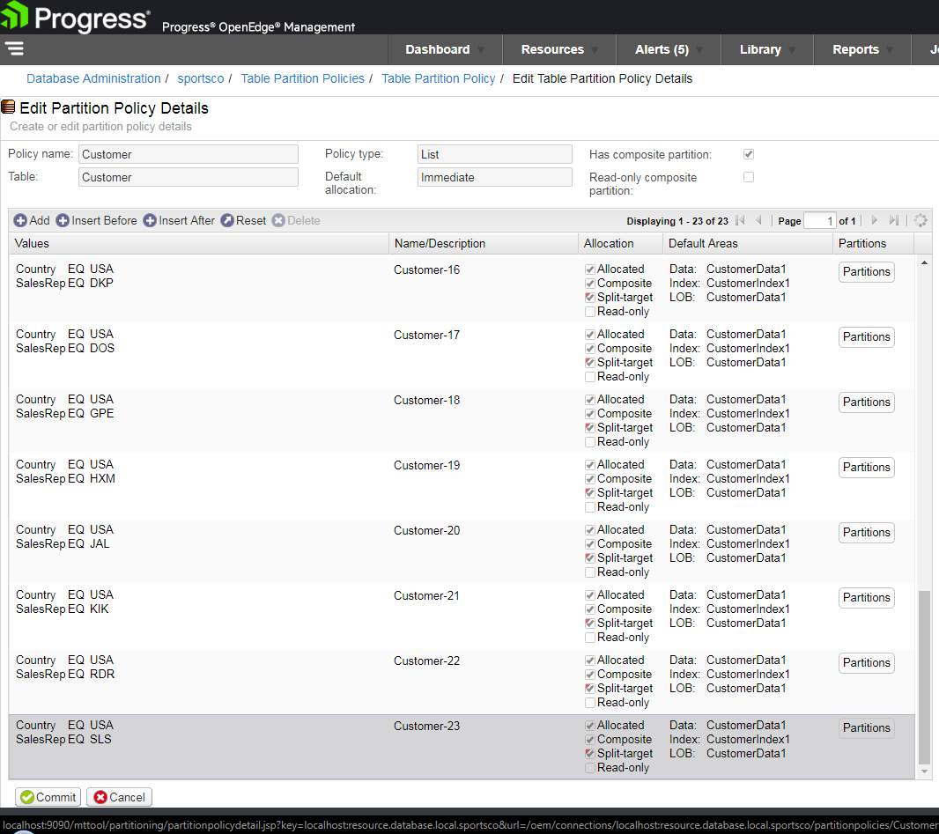The width and height of the screenshot is (939, 834).
Task: Click the Policy name input field
Action: 188,154
